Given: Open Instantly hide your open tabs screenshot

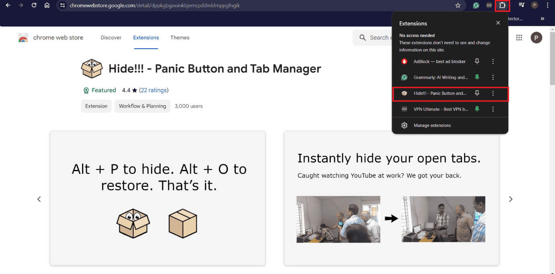Looking at the screenshot, I should point(392,198).
